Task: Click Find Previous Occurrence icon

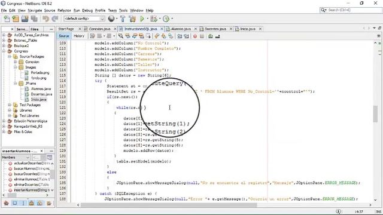Action: 127,36
